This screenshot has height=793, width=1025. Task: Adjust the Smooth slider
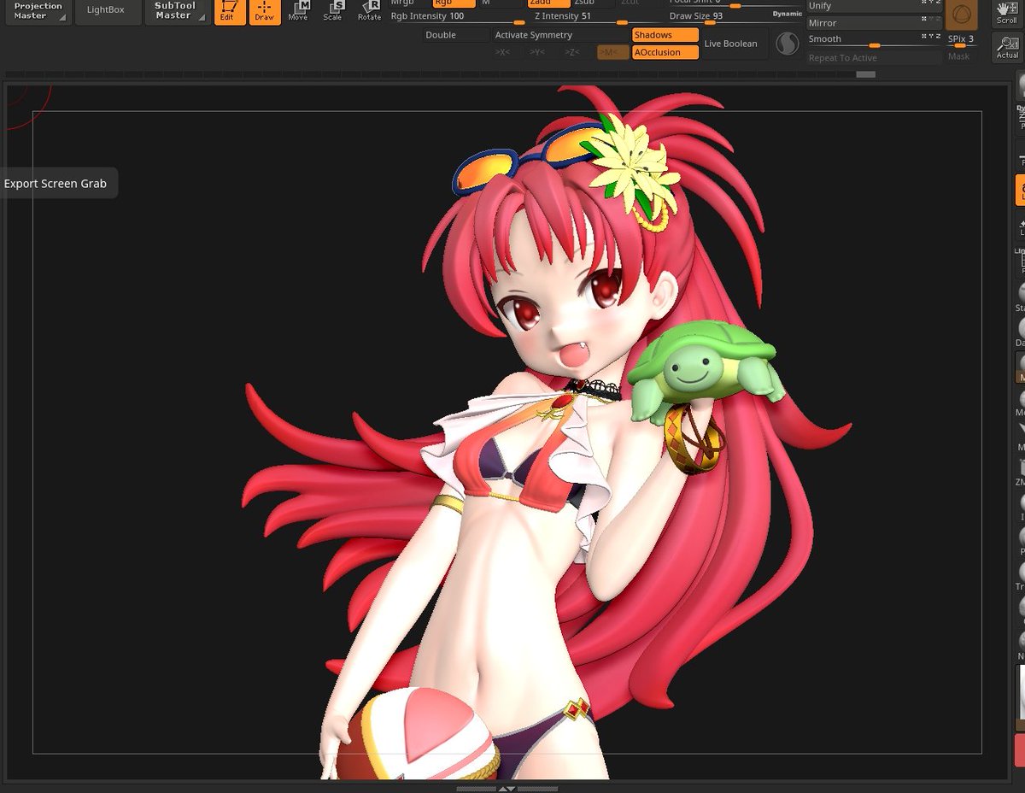pyautogui.click(x=874, y=40)
